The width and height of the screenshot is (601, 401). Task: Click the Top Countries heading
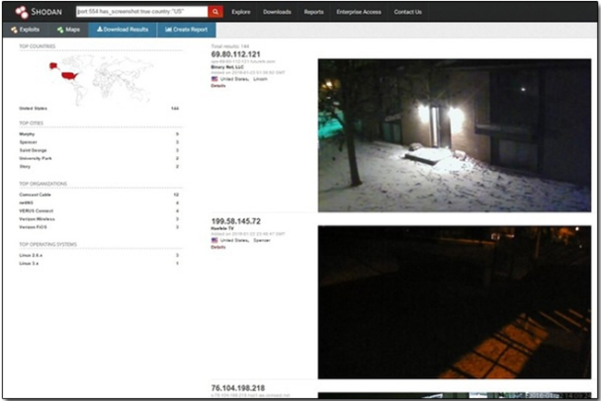[x=37, y=46]
